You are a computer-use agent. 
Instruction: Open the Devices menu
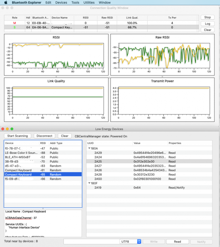61,2
